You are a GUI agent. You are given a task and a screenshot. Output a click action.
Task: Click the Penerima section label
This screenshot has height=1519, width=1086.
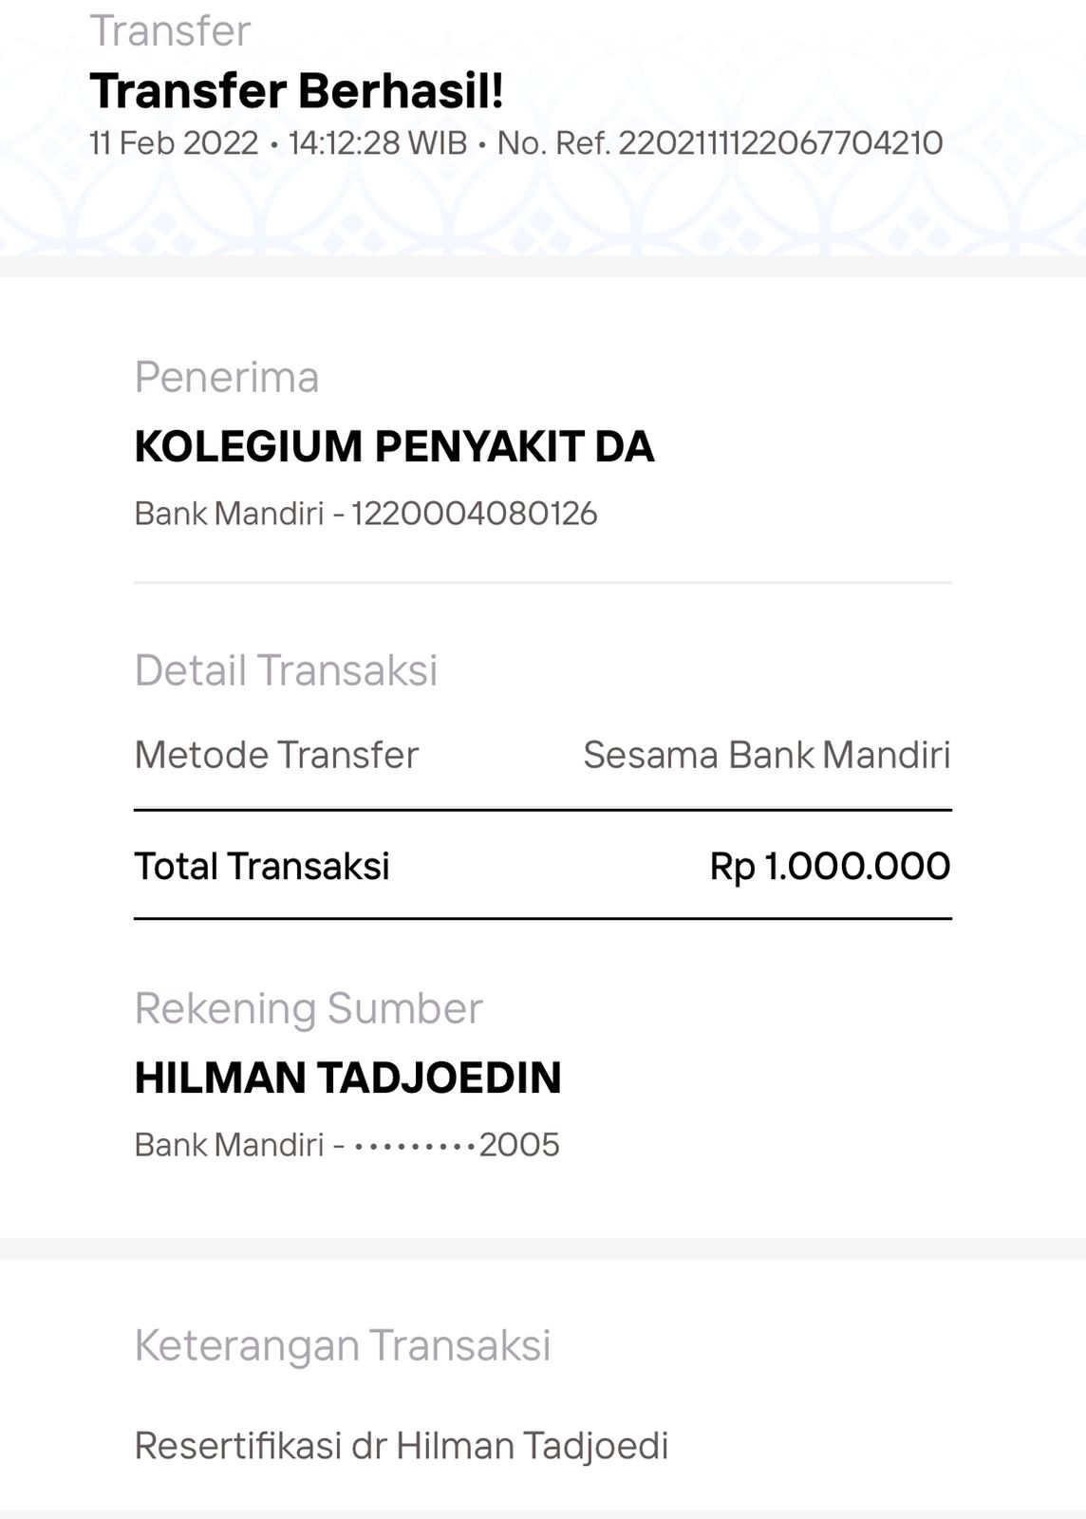pyautogui.click(x=227, y=377)
